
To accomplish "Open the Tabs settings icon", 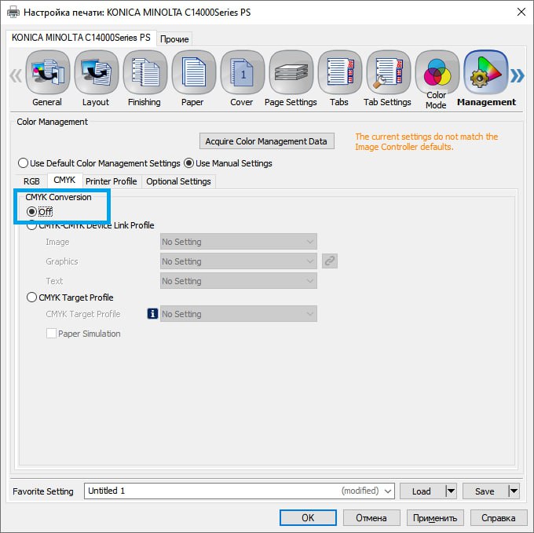I will [x=339, y=72].
